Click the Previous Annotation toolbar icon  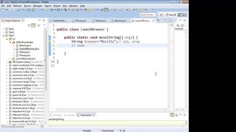coord(131,10)
